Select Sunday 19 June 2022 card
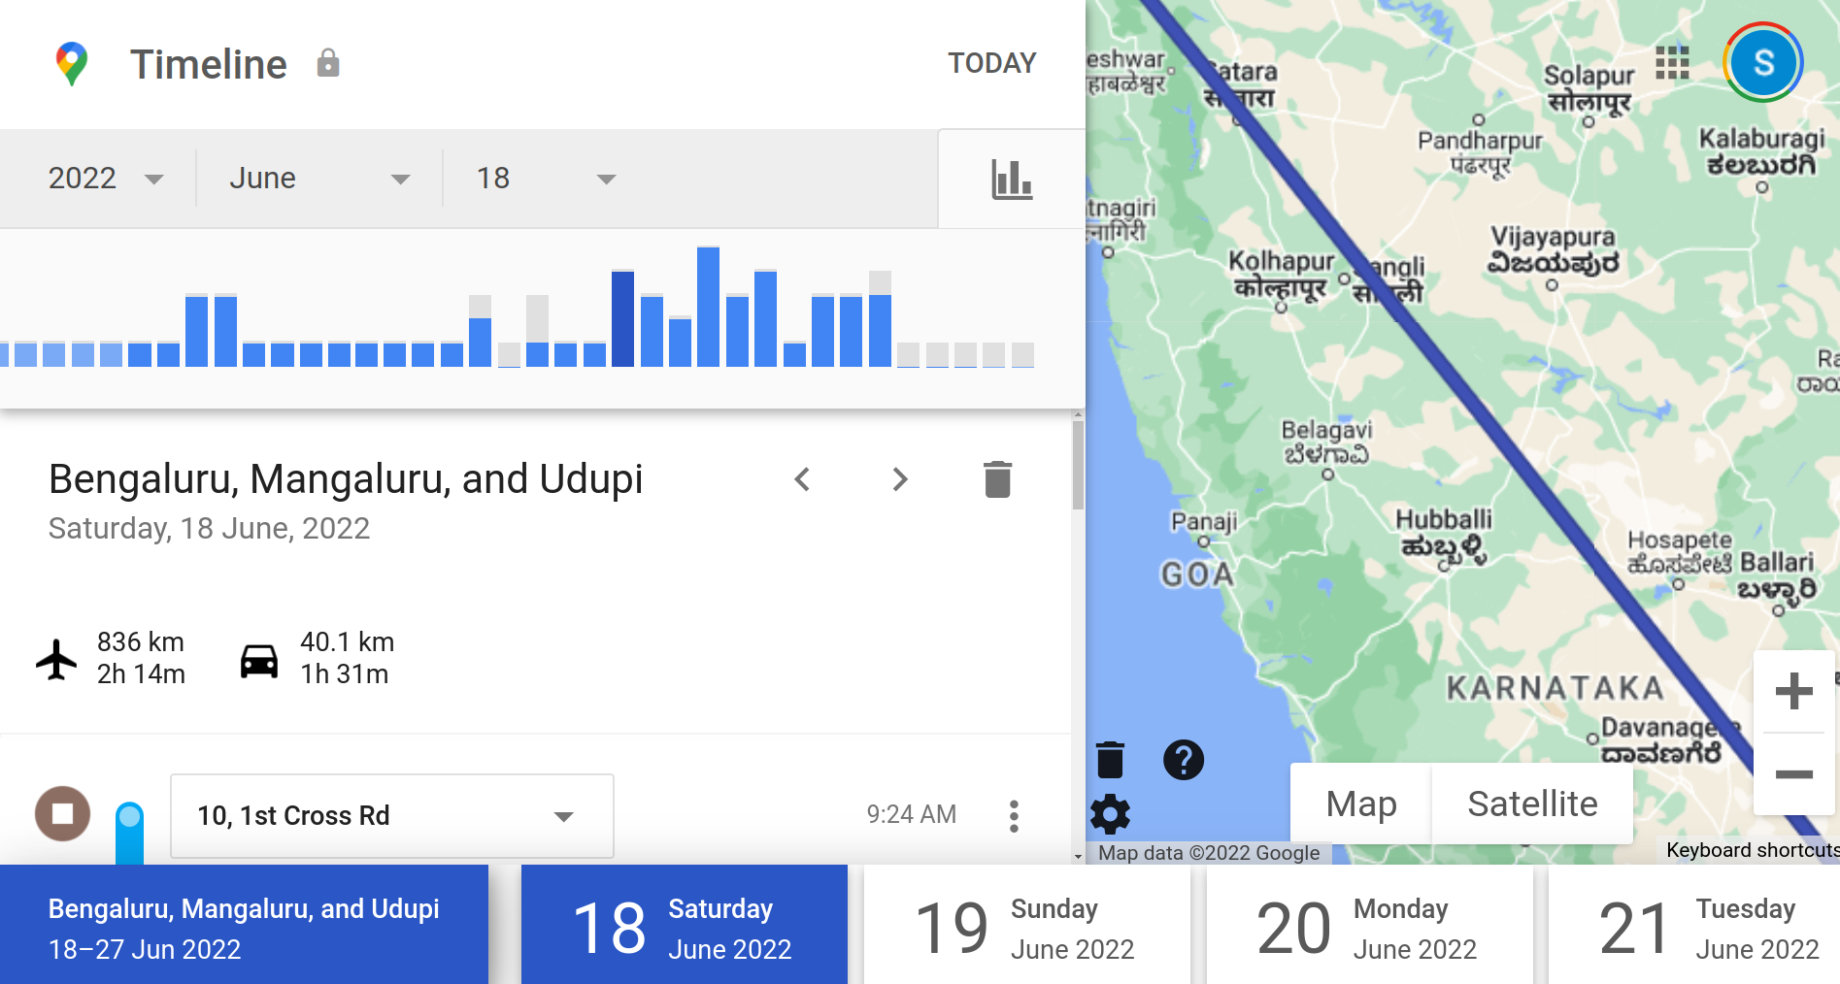Screen dimensions: 1840x984 point(1027,925)
